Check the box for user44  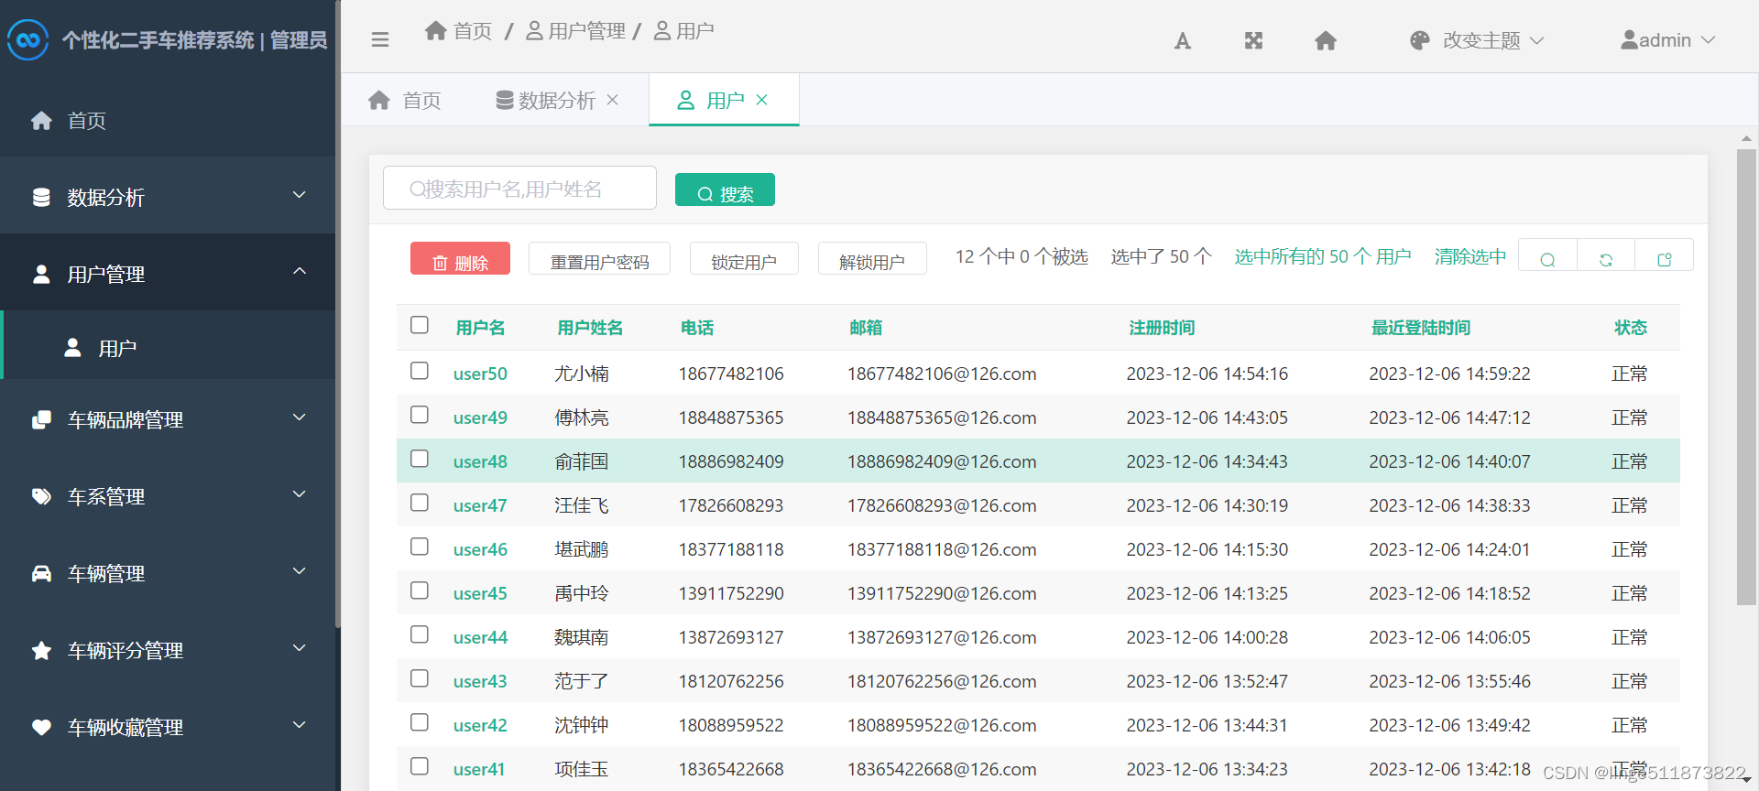pos(420,634)
